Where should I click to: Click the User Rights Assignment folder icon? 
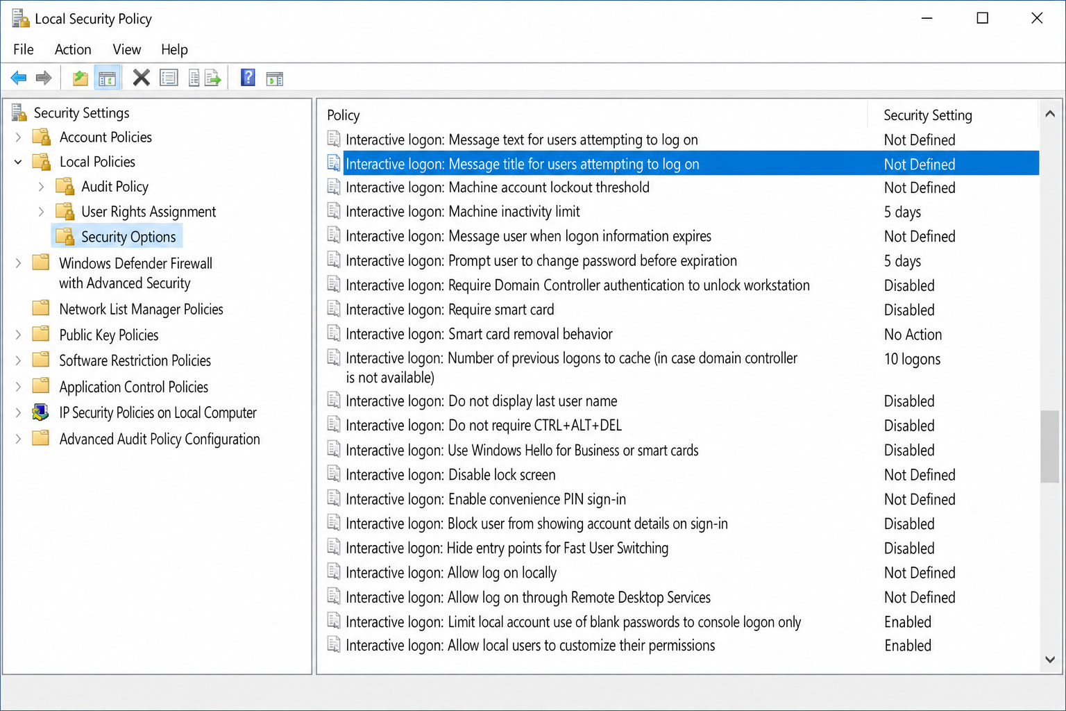click(x=65, y=211)
